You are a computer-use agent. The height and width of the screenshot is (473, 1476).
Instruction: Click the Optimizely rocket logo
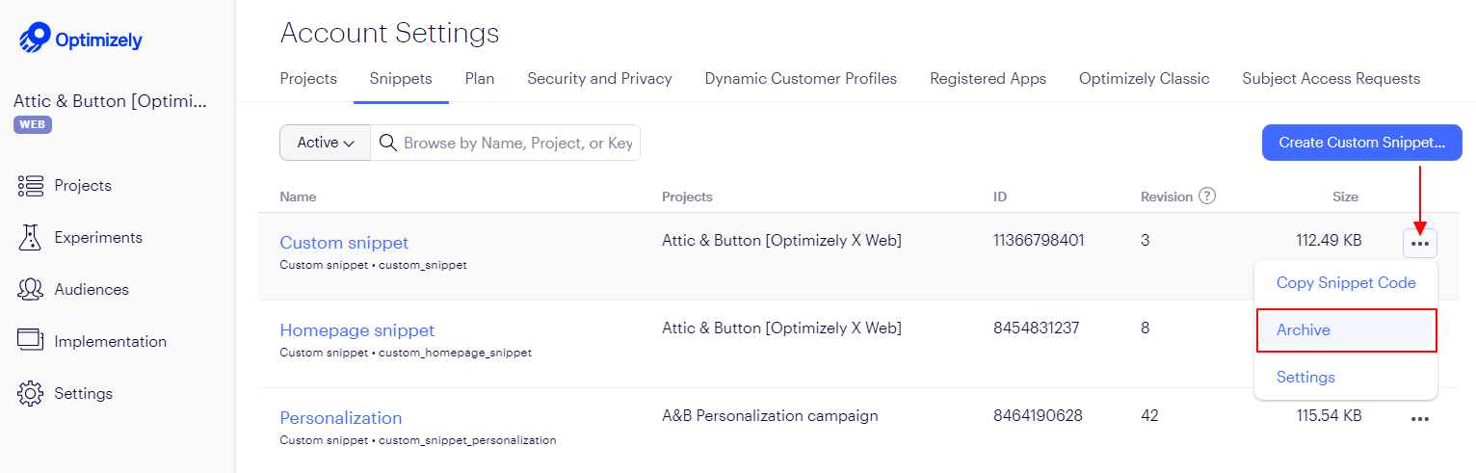[x=35, y=39]
